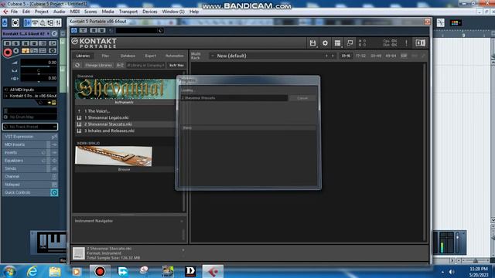Open the Quick Controls blue icon

[x=54, y=192]
